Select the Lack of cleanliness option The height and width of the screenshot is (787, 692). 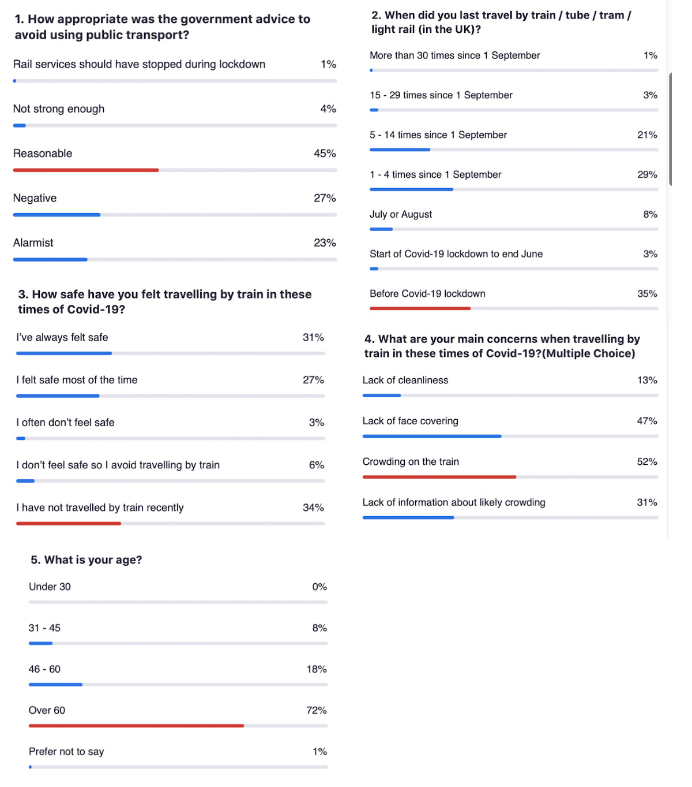coord(405,381)
